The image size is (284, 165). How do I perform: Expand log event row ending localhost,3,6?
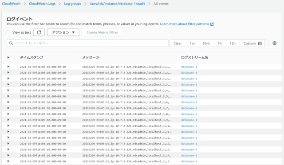[8, 102]
